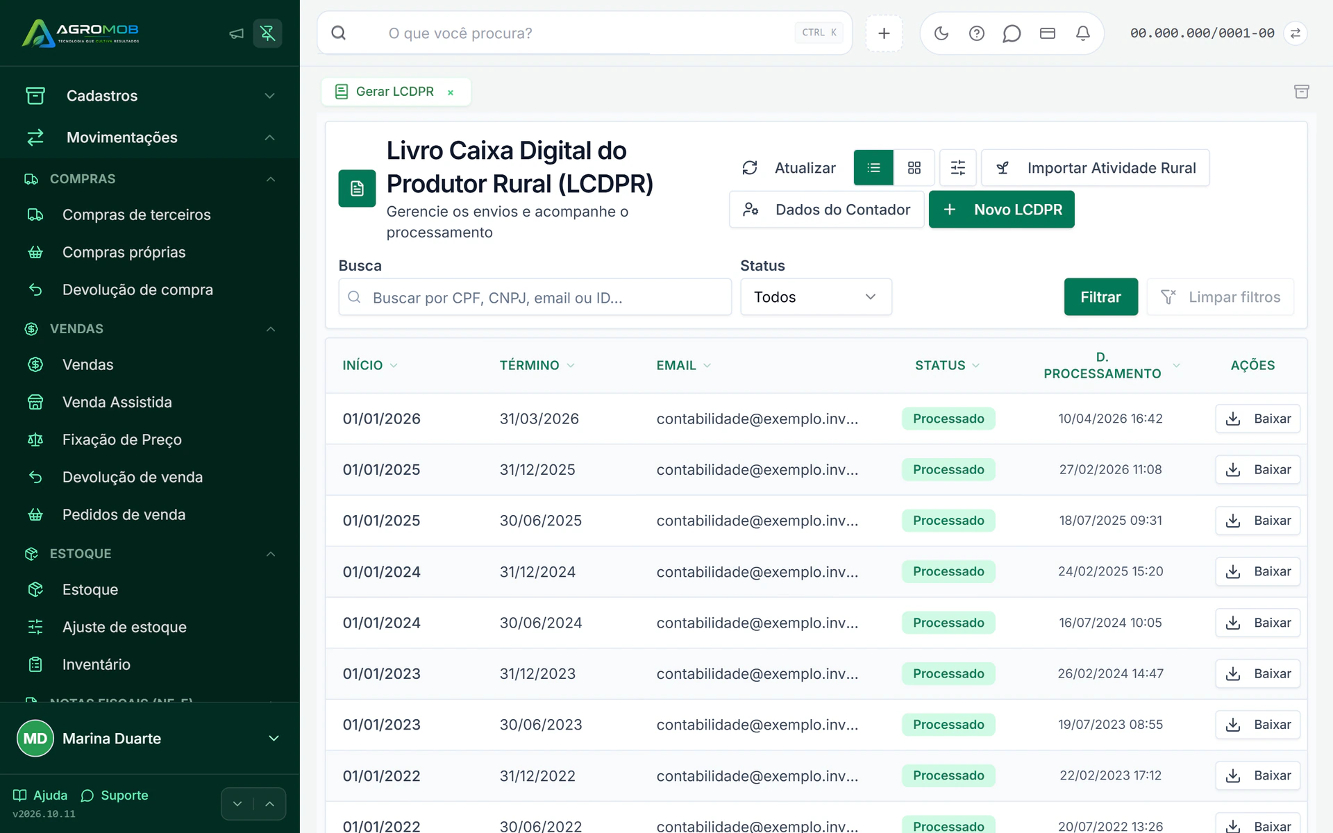
Task: Collapse the Movimentações menu
Action: pyautogui.click(x=150, y=137)
